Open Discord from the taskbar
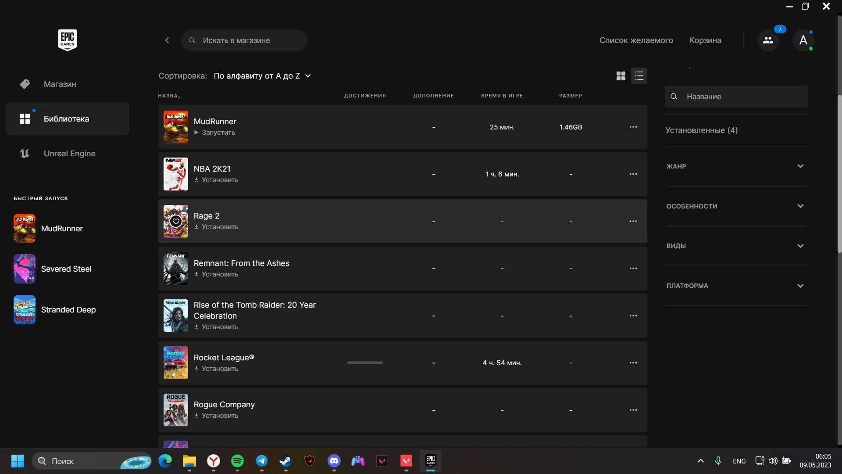Screen dimensions: 842x474 [x=334, y=461]
